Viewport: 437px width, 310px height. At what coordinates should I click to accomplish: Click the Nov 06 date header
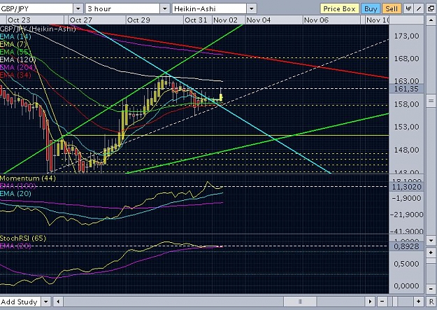[x=316, y=20]
